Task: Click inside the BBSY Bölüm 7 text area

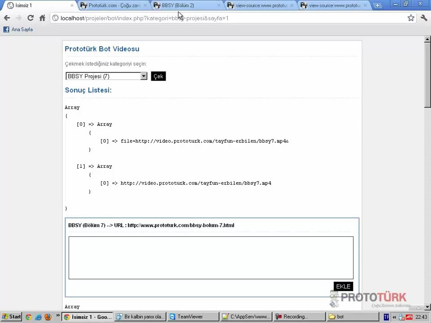Action: pyautogui.click(x=211, y=258)
